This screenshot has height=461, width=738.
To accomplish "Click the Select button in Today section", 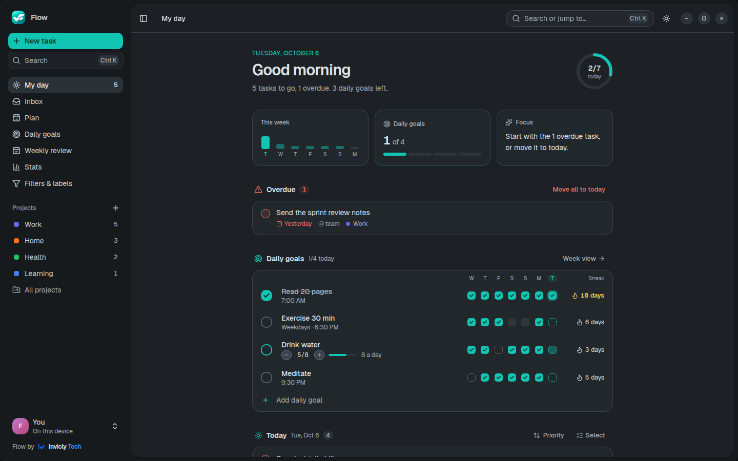I will click(x=590, y=435).
